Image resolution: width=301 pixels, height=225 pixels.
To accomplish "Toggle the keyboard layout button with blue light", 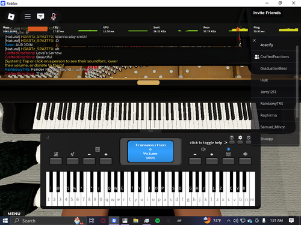I will tap(228, 161).
